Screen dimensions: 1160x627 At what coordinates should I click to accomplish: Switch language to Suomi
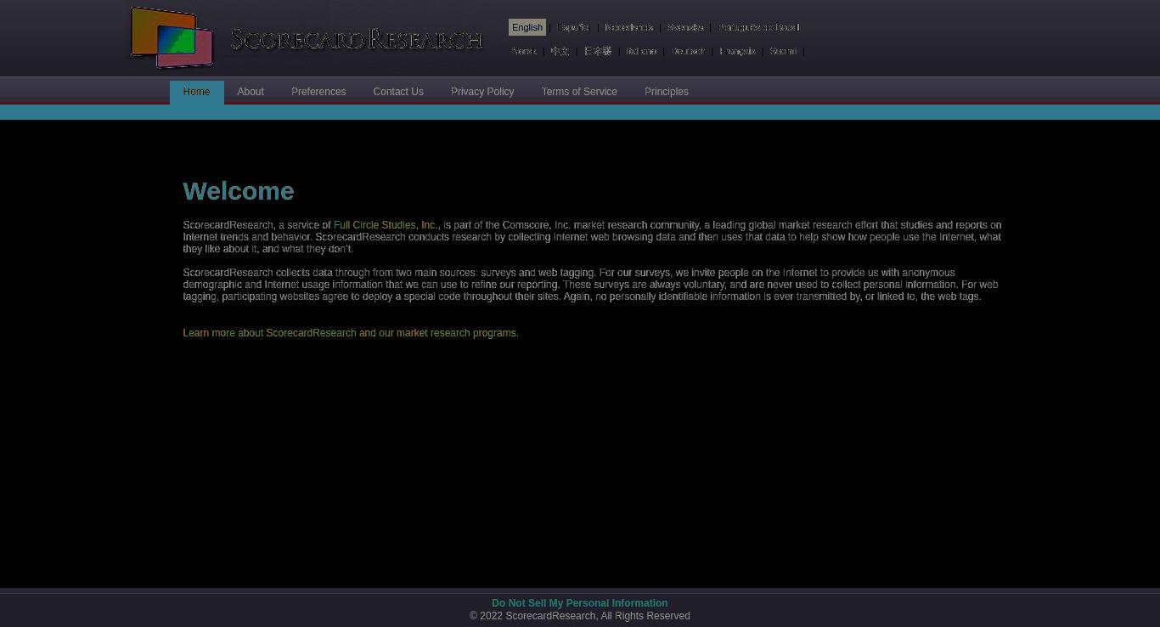(783, 51)
